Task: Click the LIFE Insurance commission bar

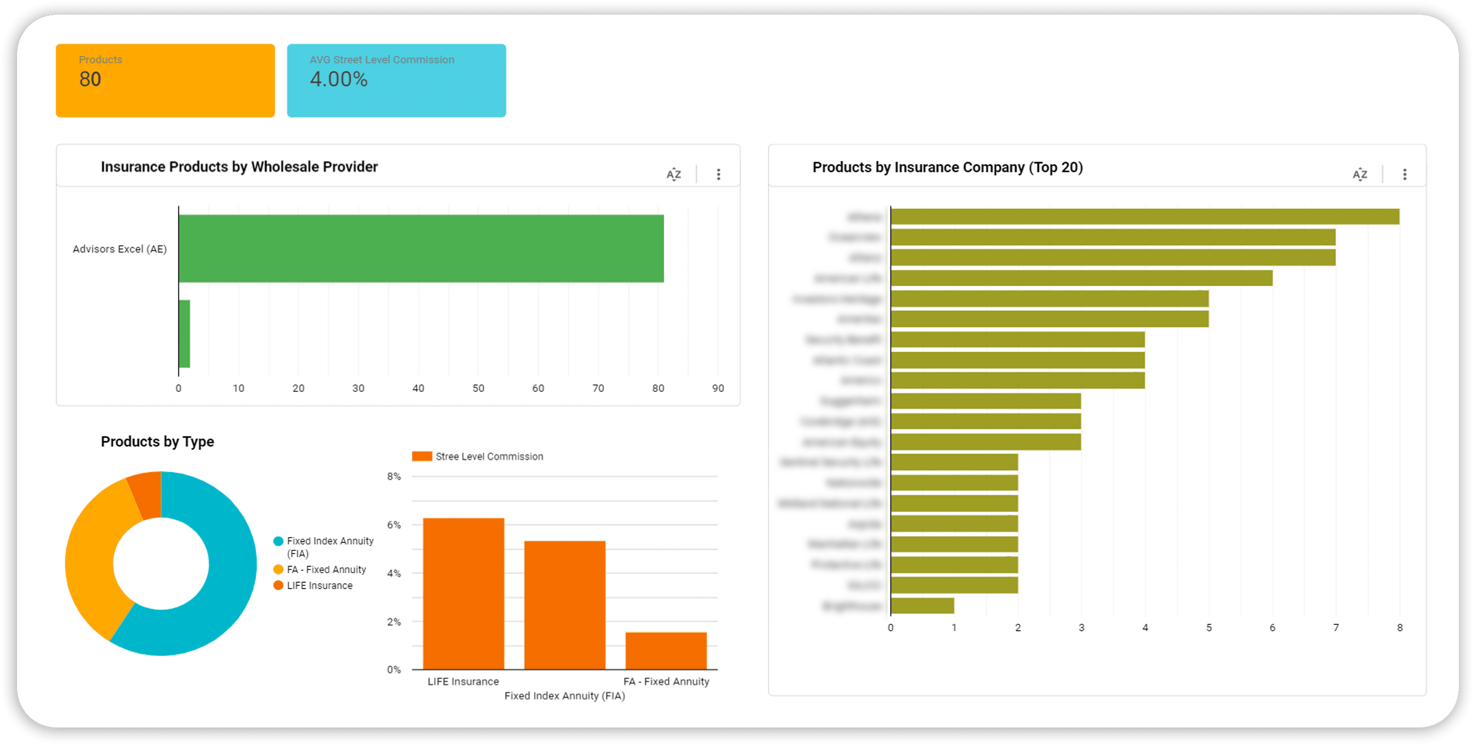Action: [x=463, y=594]
